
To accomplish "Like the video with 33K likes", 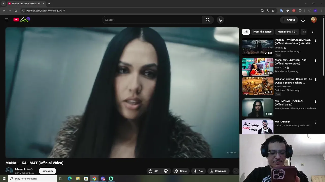I will pyautogui.click(x=154, y=171).
